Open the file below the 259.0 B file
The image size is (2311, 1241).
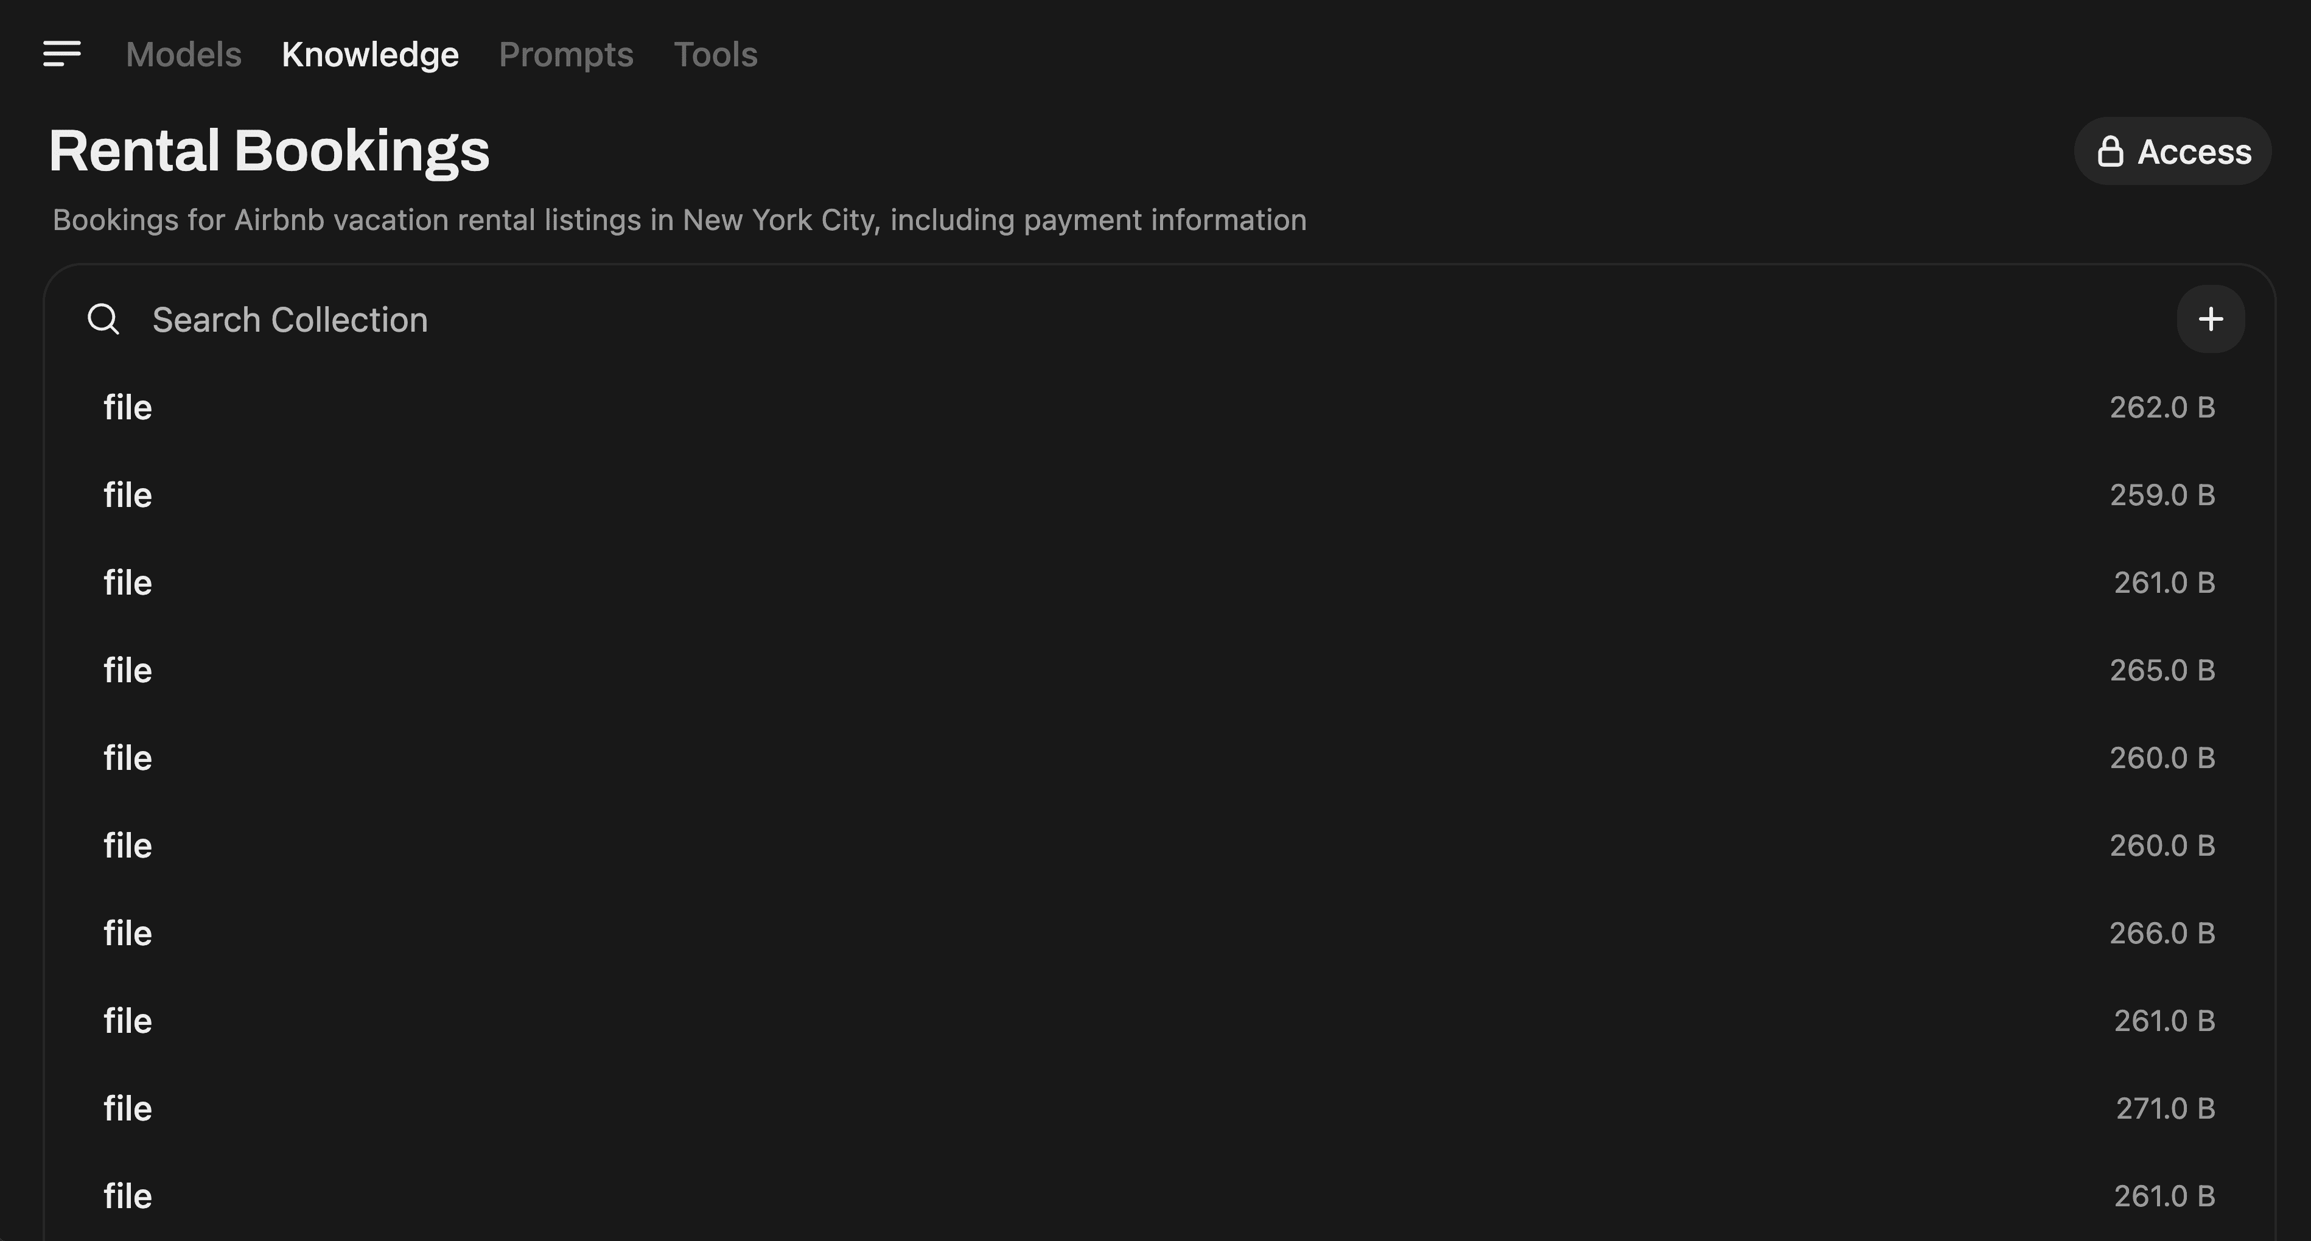point(127,583)
